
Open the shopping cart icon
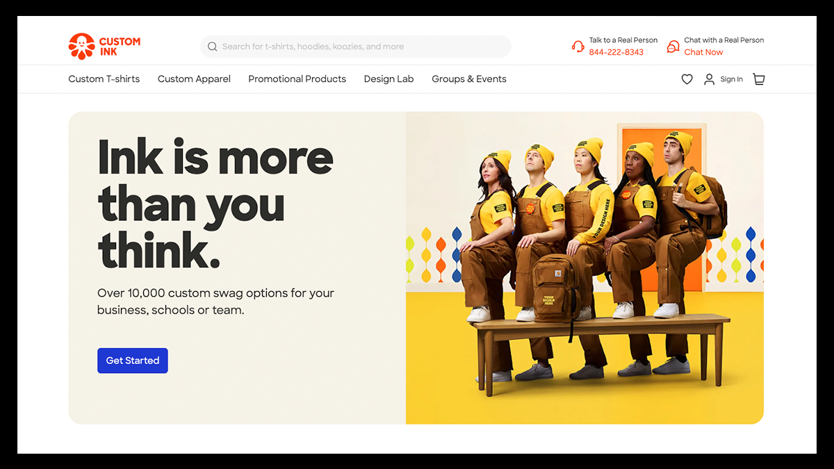coord(758,79)
